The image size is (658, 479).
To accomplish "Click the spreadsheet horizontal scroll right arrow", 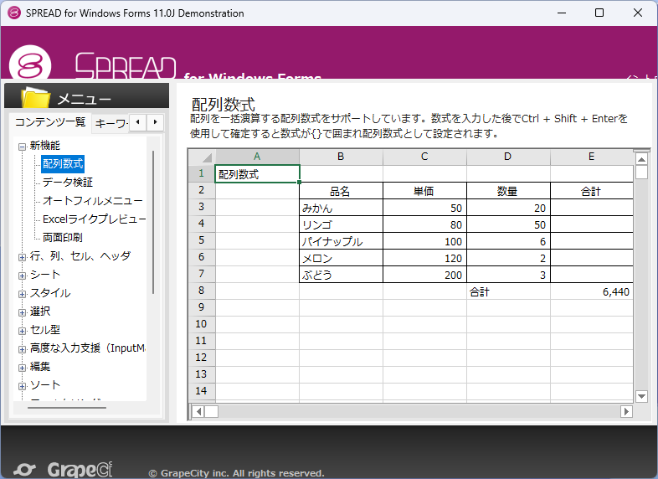I will [x=626, y=411].
